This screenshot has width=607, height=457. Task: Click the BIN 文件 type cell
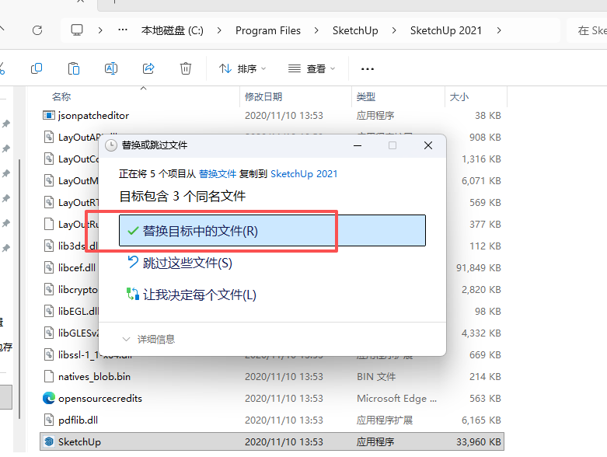(x=376, y=376)
